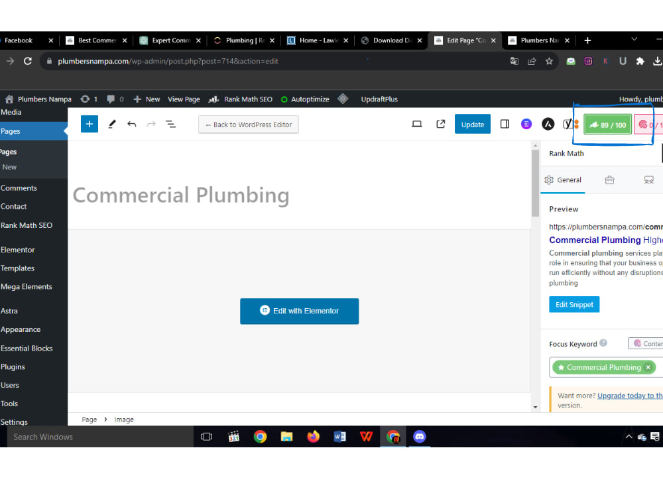This screenshot has width=663, height=497.
Task: Open Plugins sidebar menu
Action: click(13, 367)
